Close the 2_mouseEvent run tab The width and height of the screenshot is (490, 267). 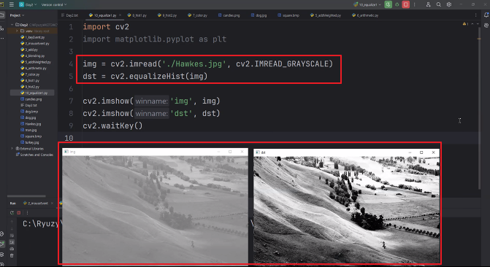52,204
